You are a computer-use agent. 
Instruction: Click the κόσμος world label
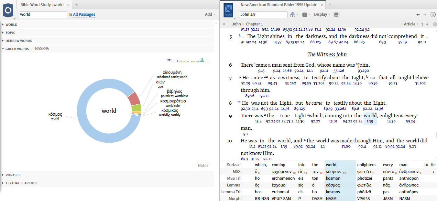pyautogui.click(x=55, y=116)
